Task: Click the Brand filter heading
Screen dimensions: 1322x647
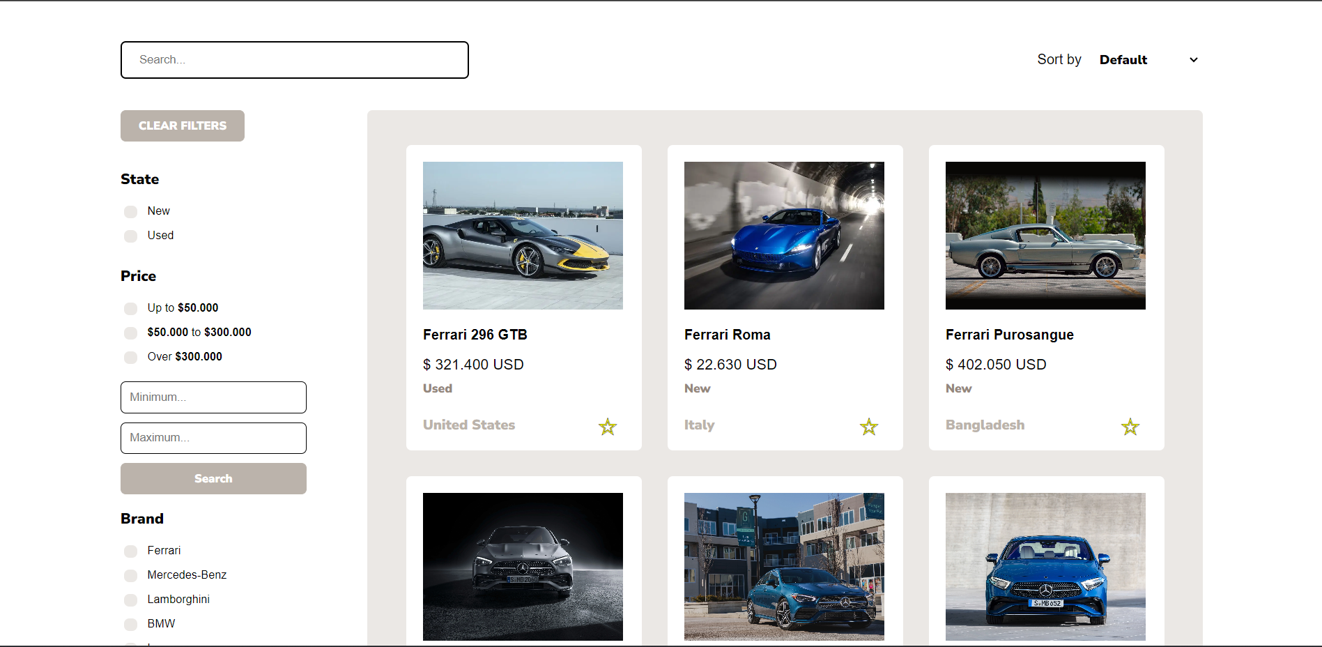Action: click(x=142, y=519)
